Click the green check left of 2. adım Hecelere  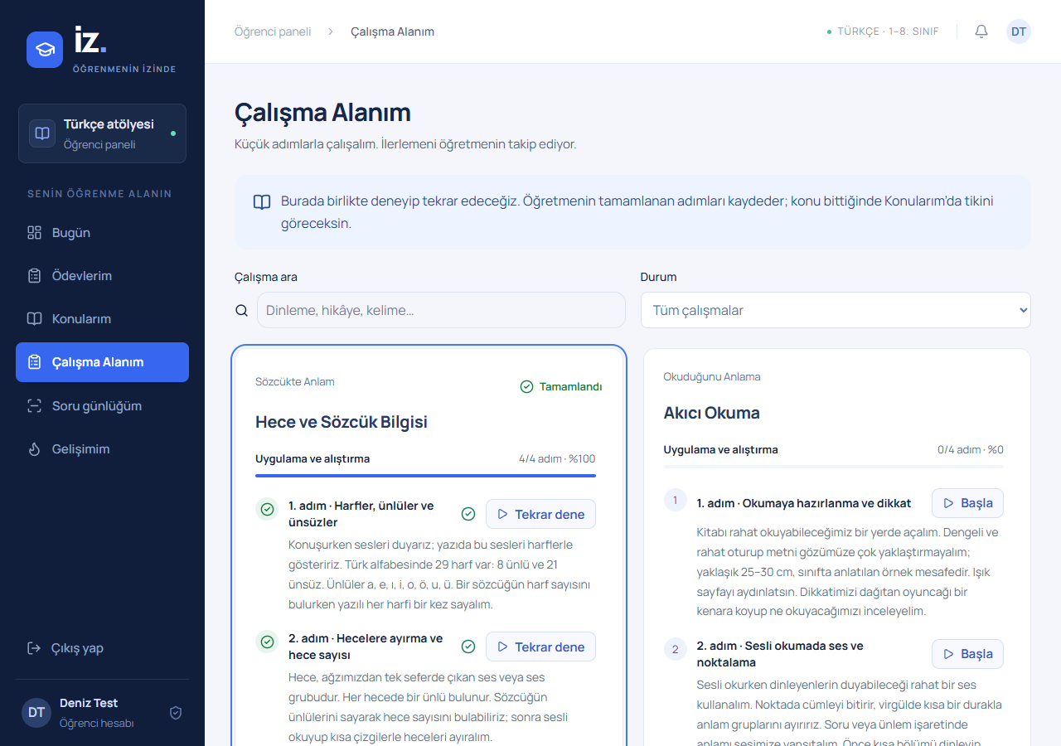(x=267, y=642)
